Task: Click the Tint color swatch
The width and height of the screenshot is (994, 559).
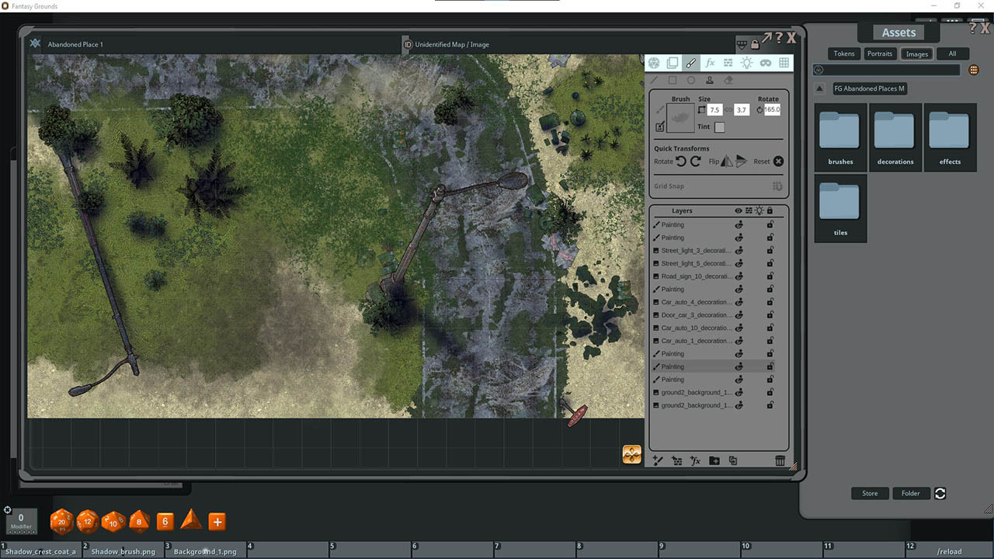Action: pos(719,127)
